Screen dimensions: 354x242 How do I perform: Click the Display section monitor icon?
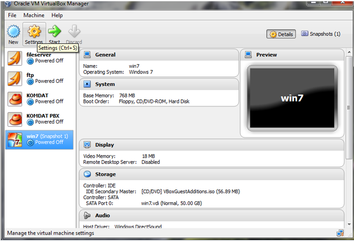click(x=87, y=145)
